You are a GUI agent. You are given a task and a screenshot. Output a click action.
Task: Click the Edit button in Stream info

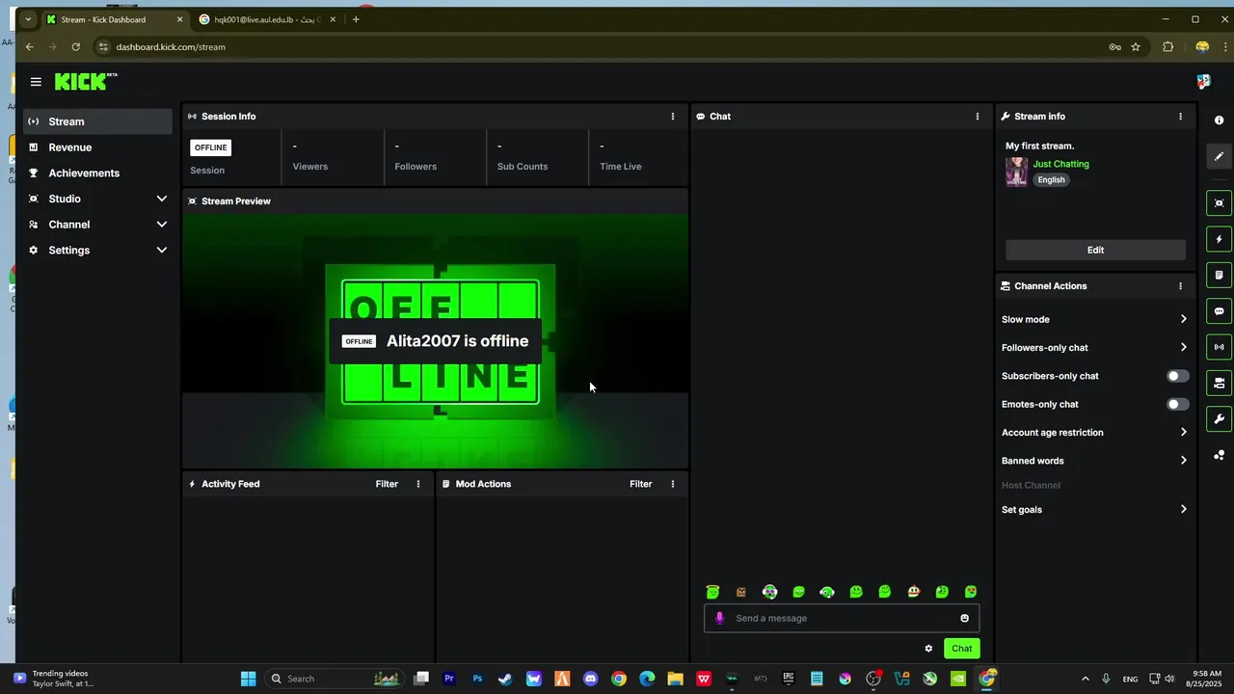[x=1095, y=250]
